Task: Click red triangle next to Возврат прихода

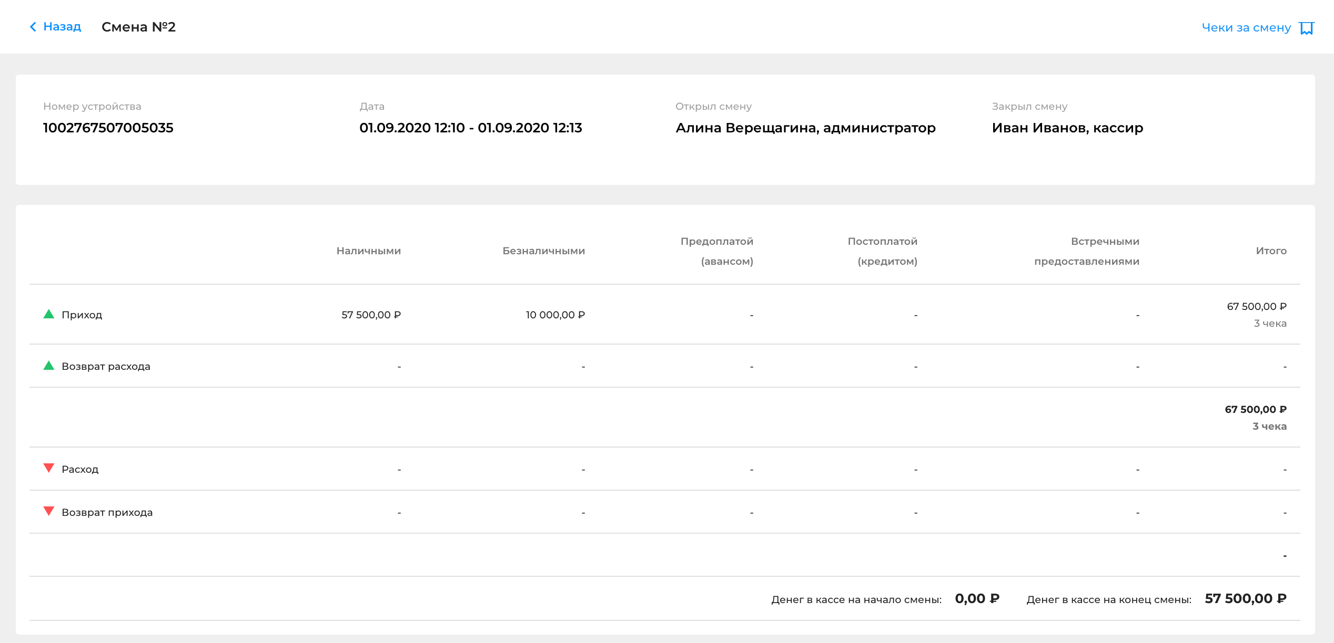Action: [49, 511]
